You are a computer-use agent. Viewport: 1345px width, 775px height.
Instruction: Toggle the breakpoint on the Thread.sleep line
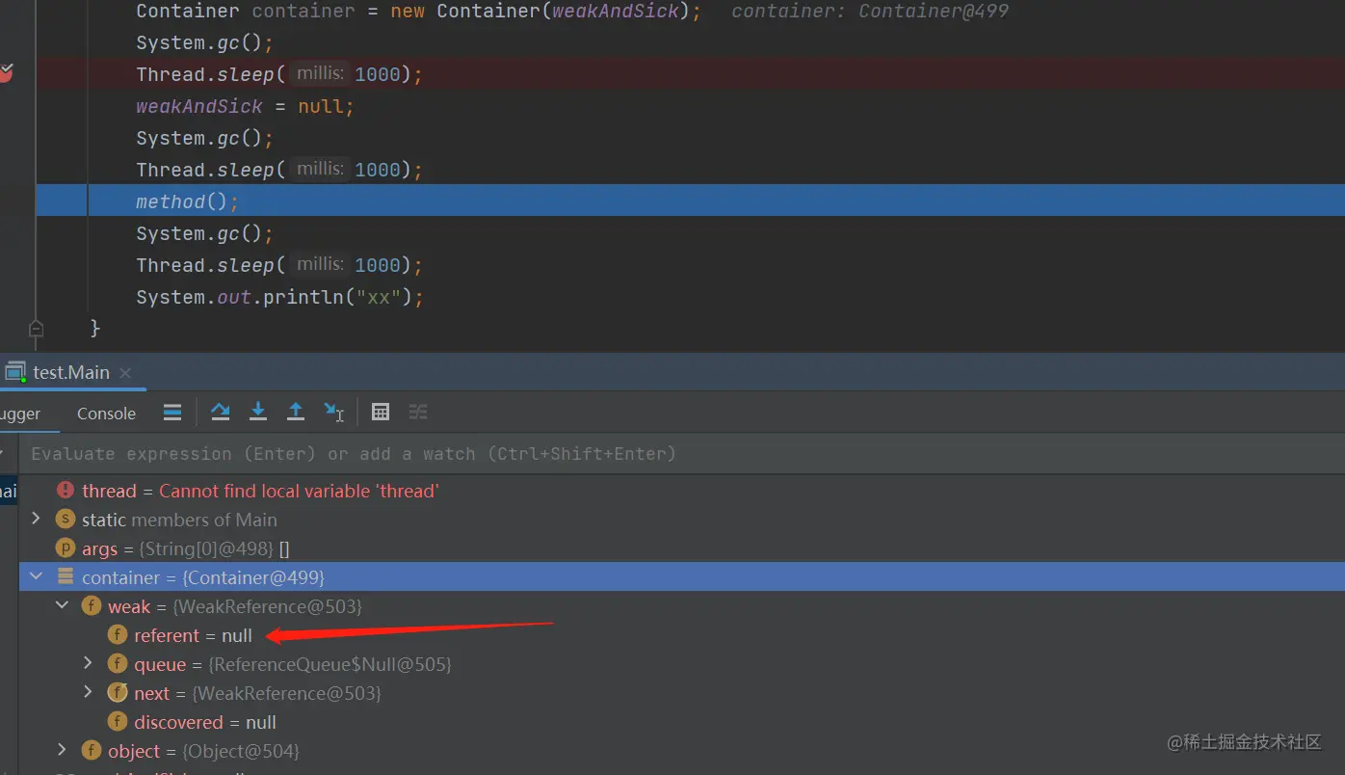tap(6, 73)
